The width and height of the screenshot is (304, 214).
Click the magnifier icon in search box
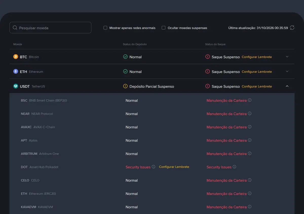pos(15,28)
